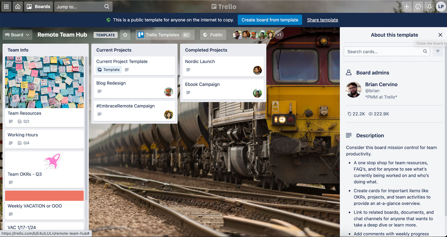The width and height of the screenshot is (447, 237).
Task: Open the #EmbraceRemote Campaign card
Action: point(134,111)
